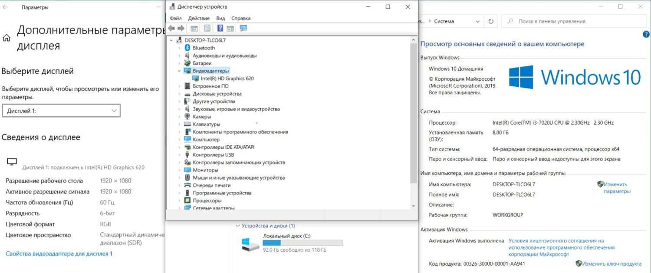Click the Поиск в панели управления search field

575,21
